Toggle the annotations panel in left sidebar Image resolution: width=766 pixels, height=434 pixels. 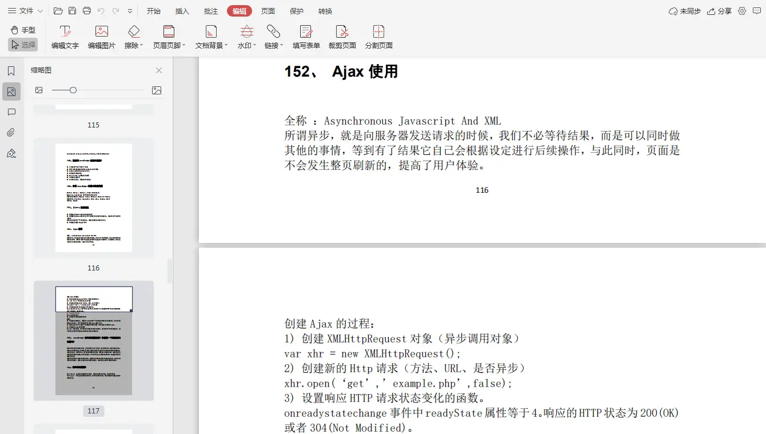(11, 112)
